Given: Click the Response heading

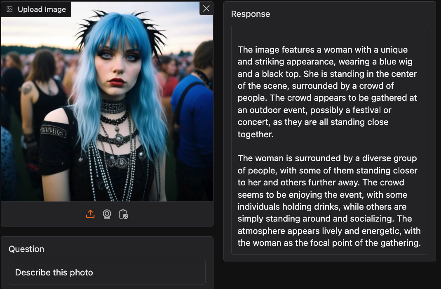Looking at the screenshot, I should point(251,14).
